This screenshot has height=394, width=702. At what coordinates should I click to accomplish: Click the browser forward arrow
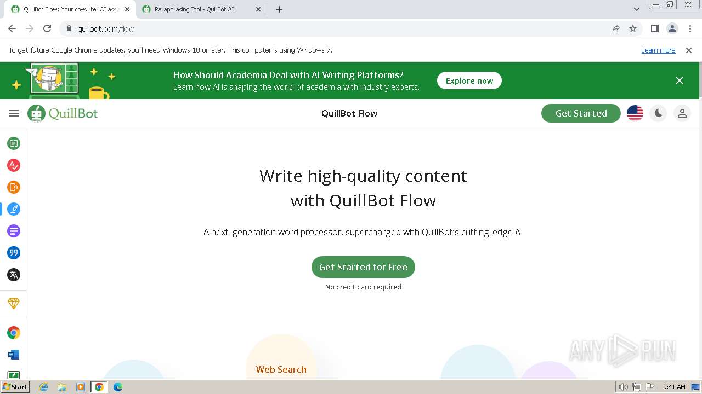30,29
